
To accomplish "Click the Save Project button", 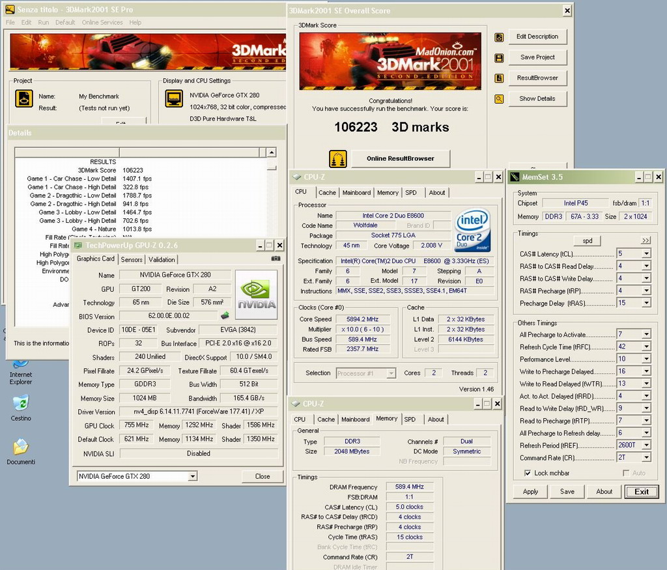I will (537, 57).
